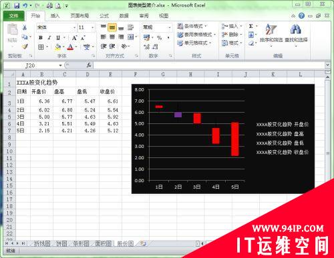
Task: Toggle Italic text formatting
Action: (x=49, y=38)
